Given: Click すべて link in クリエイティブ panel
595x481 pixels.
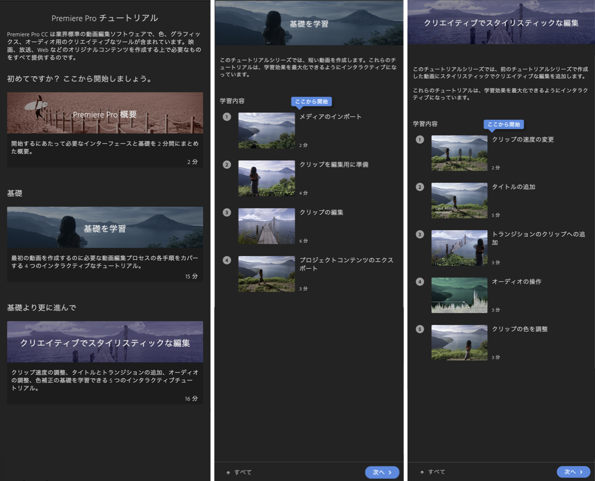Looking at the screenshot, I should (x=432, y=472).
